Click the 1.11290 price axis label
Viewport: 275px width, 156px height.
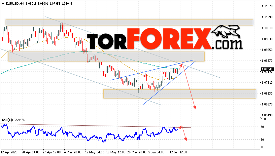[267, 17]
